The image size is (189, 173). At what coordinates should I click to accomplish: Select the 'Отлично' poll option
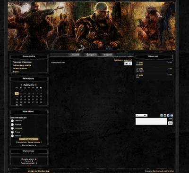click(12, 121)
